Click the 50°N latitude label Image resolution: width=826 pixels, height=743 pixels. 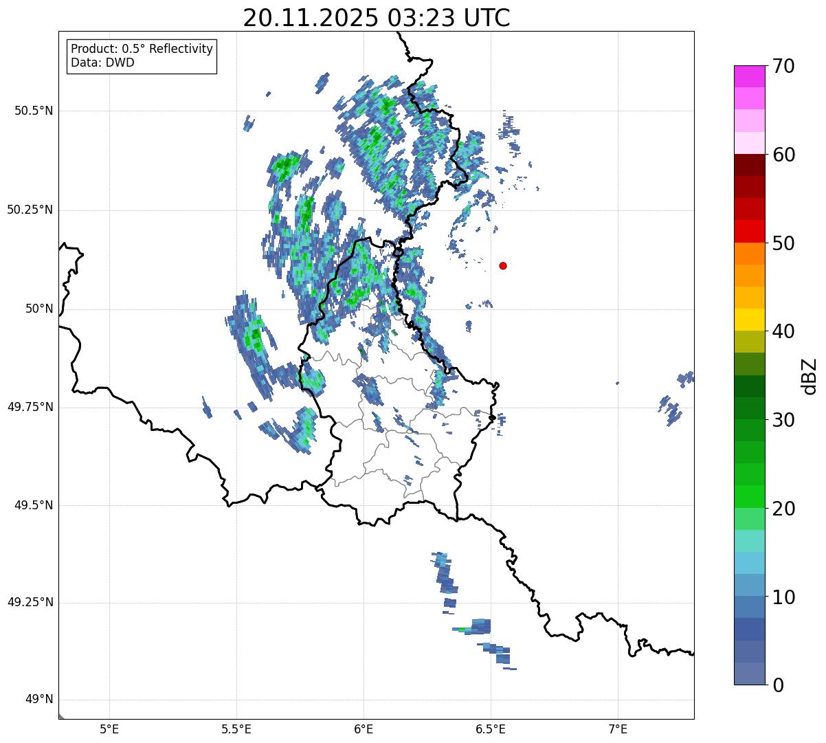(x=39, y=309)
